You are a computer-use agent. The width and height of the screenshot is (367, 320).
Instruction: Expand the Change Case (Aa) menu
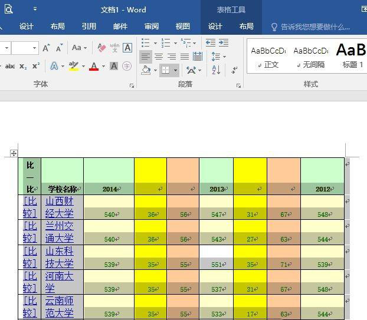tap(79, 48)
